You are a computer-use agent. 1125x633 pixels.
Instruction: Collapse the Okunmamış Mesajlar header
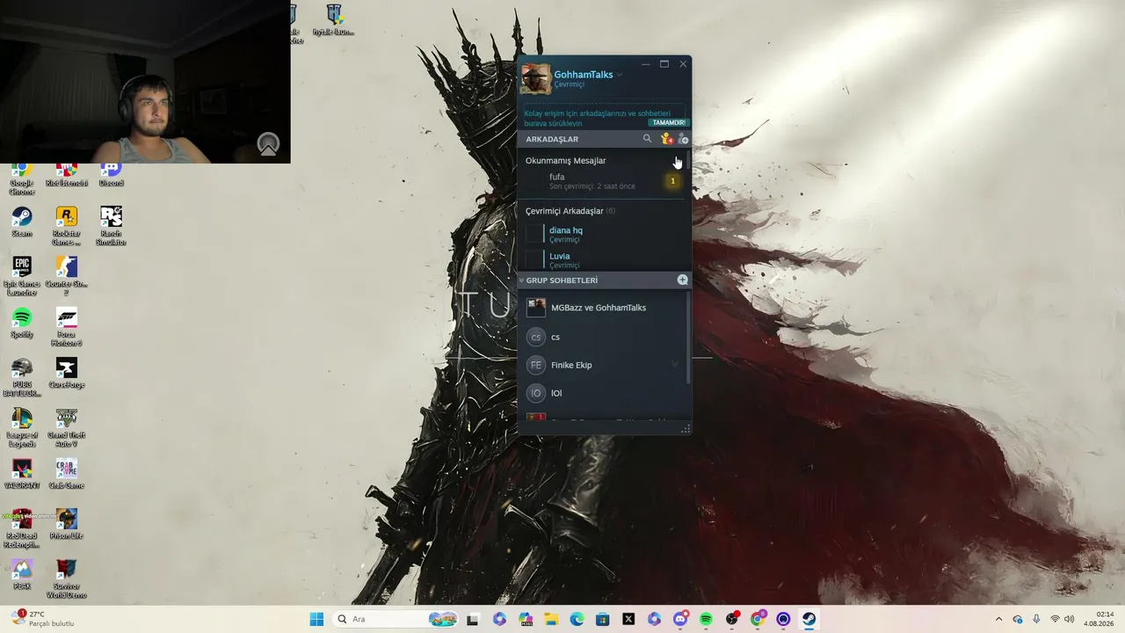[565, 161]
